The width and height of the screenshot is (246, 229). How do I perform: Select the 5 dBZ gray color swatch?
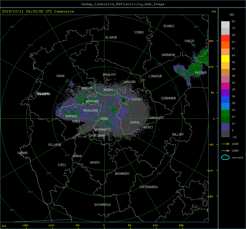pyautogui.click(x=225, y=134)
